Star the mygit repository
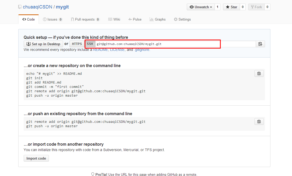This screenshot has height=176, width=292. pyautogui.click(x=232, y=7)
